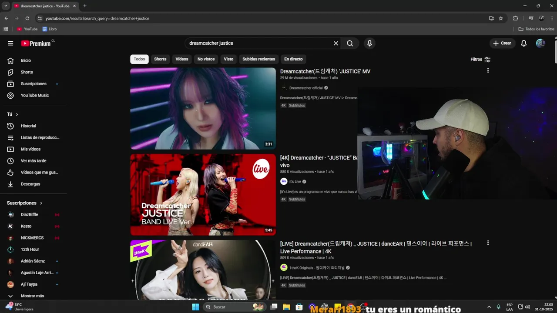This screenshot has height=313, width=557.
Task: Open Windows Start menu
Action: (195, 307)
